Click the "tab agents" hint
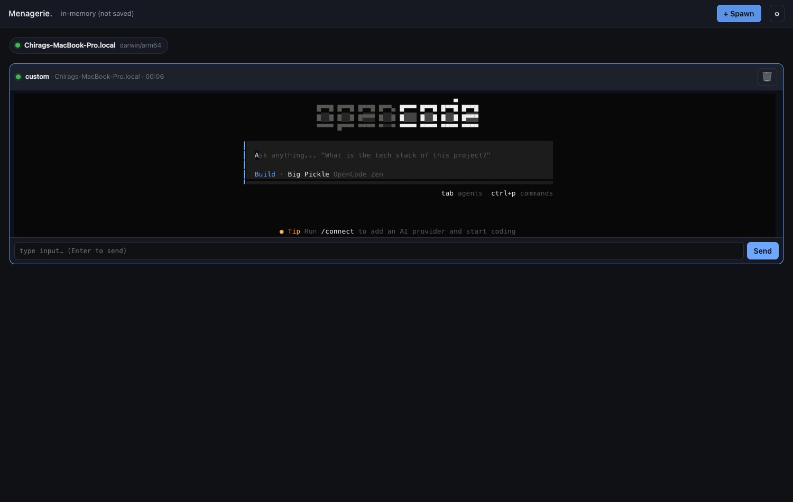 (x=462, y=193)
